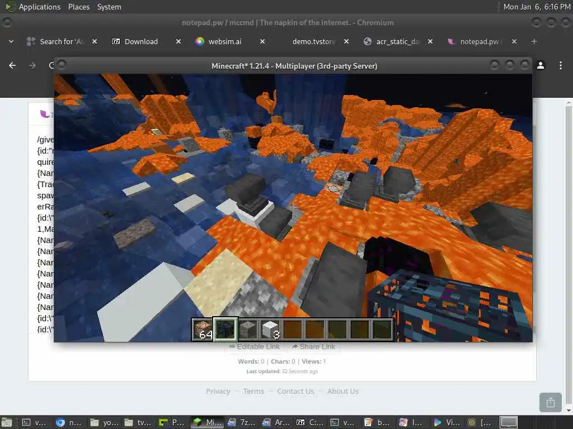Open the "I..." taskbar entry
573x429 pixels.
(x=412, y=422)
